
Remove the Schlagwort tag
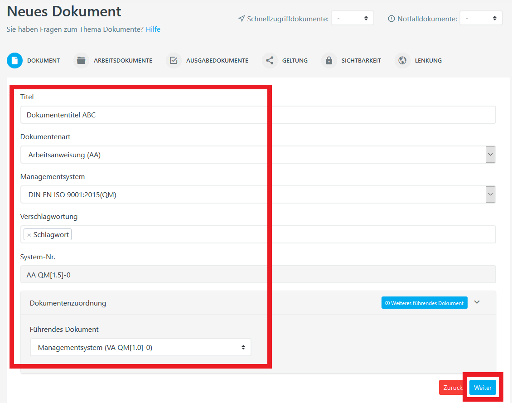pyautogui.click(x=29, y=234)
